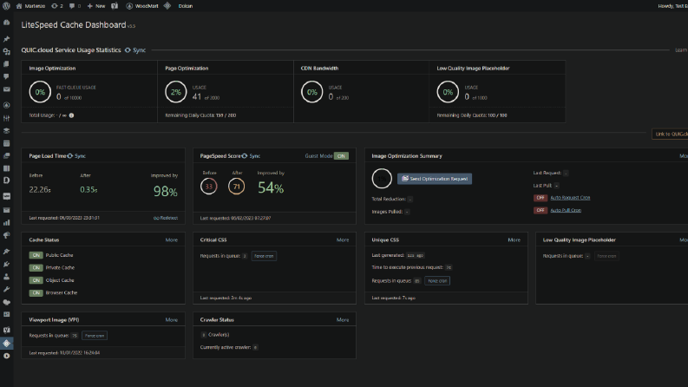Collapse the admin menu with arrow icon

(x=7, y=356)
